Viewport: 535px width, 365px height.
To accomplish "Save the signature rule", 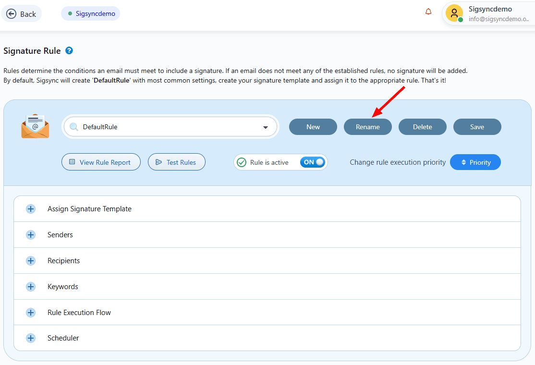I will pos(477,127).
